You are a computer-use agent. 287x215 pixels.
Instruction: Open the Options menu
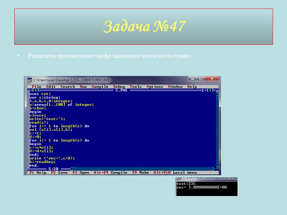pyautogui.click(x=155, y=87)
